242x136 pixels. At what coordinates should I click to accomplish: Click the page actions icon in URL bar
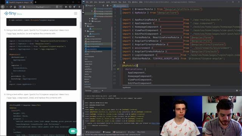(60, 7)
